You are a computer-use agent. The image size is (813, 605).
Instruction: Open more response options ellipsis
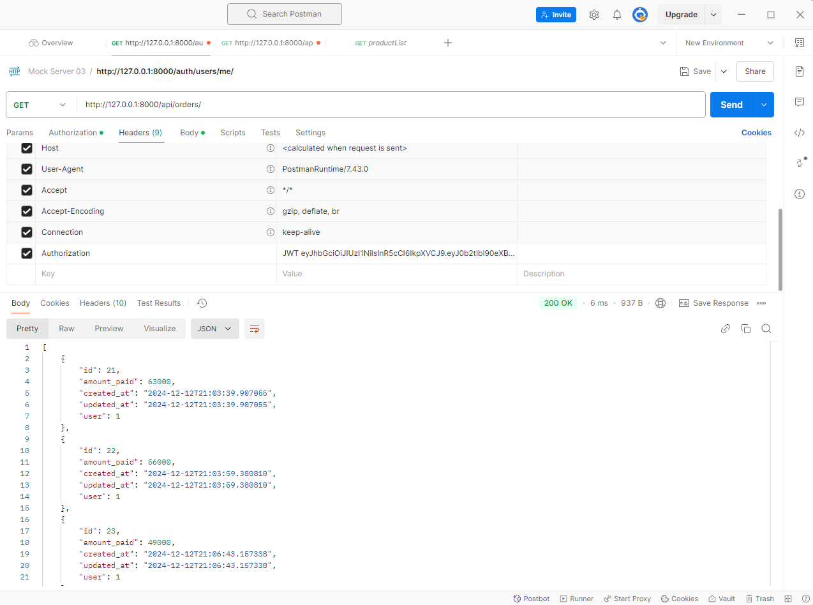[761, 303]
